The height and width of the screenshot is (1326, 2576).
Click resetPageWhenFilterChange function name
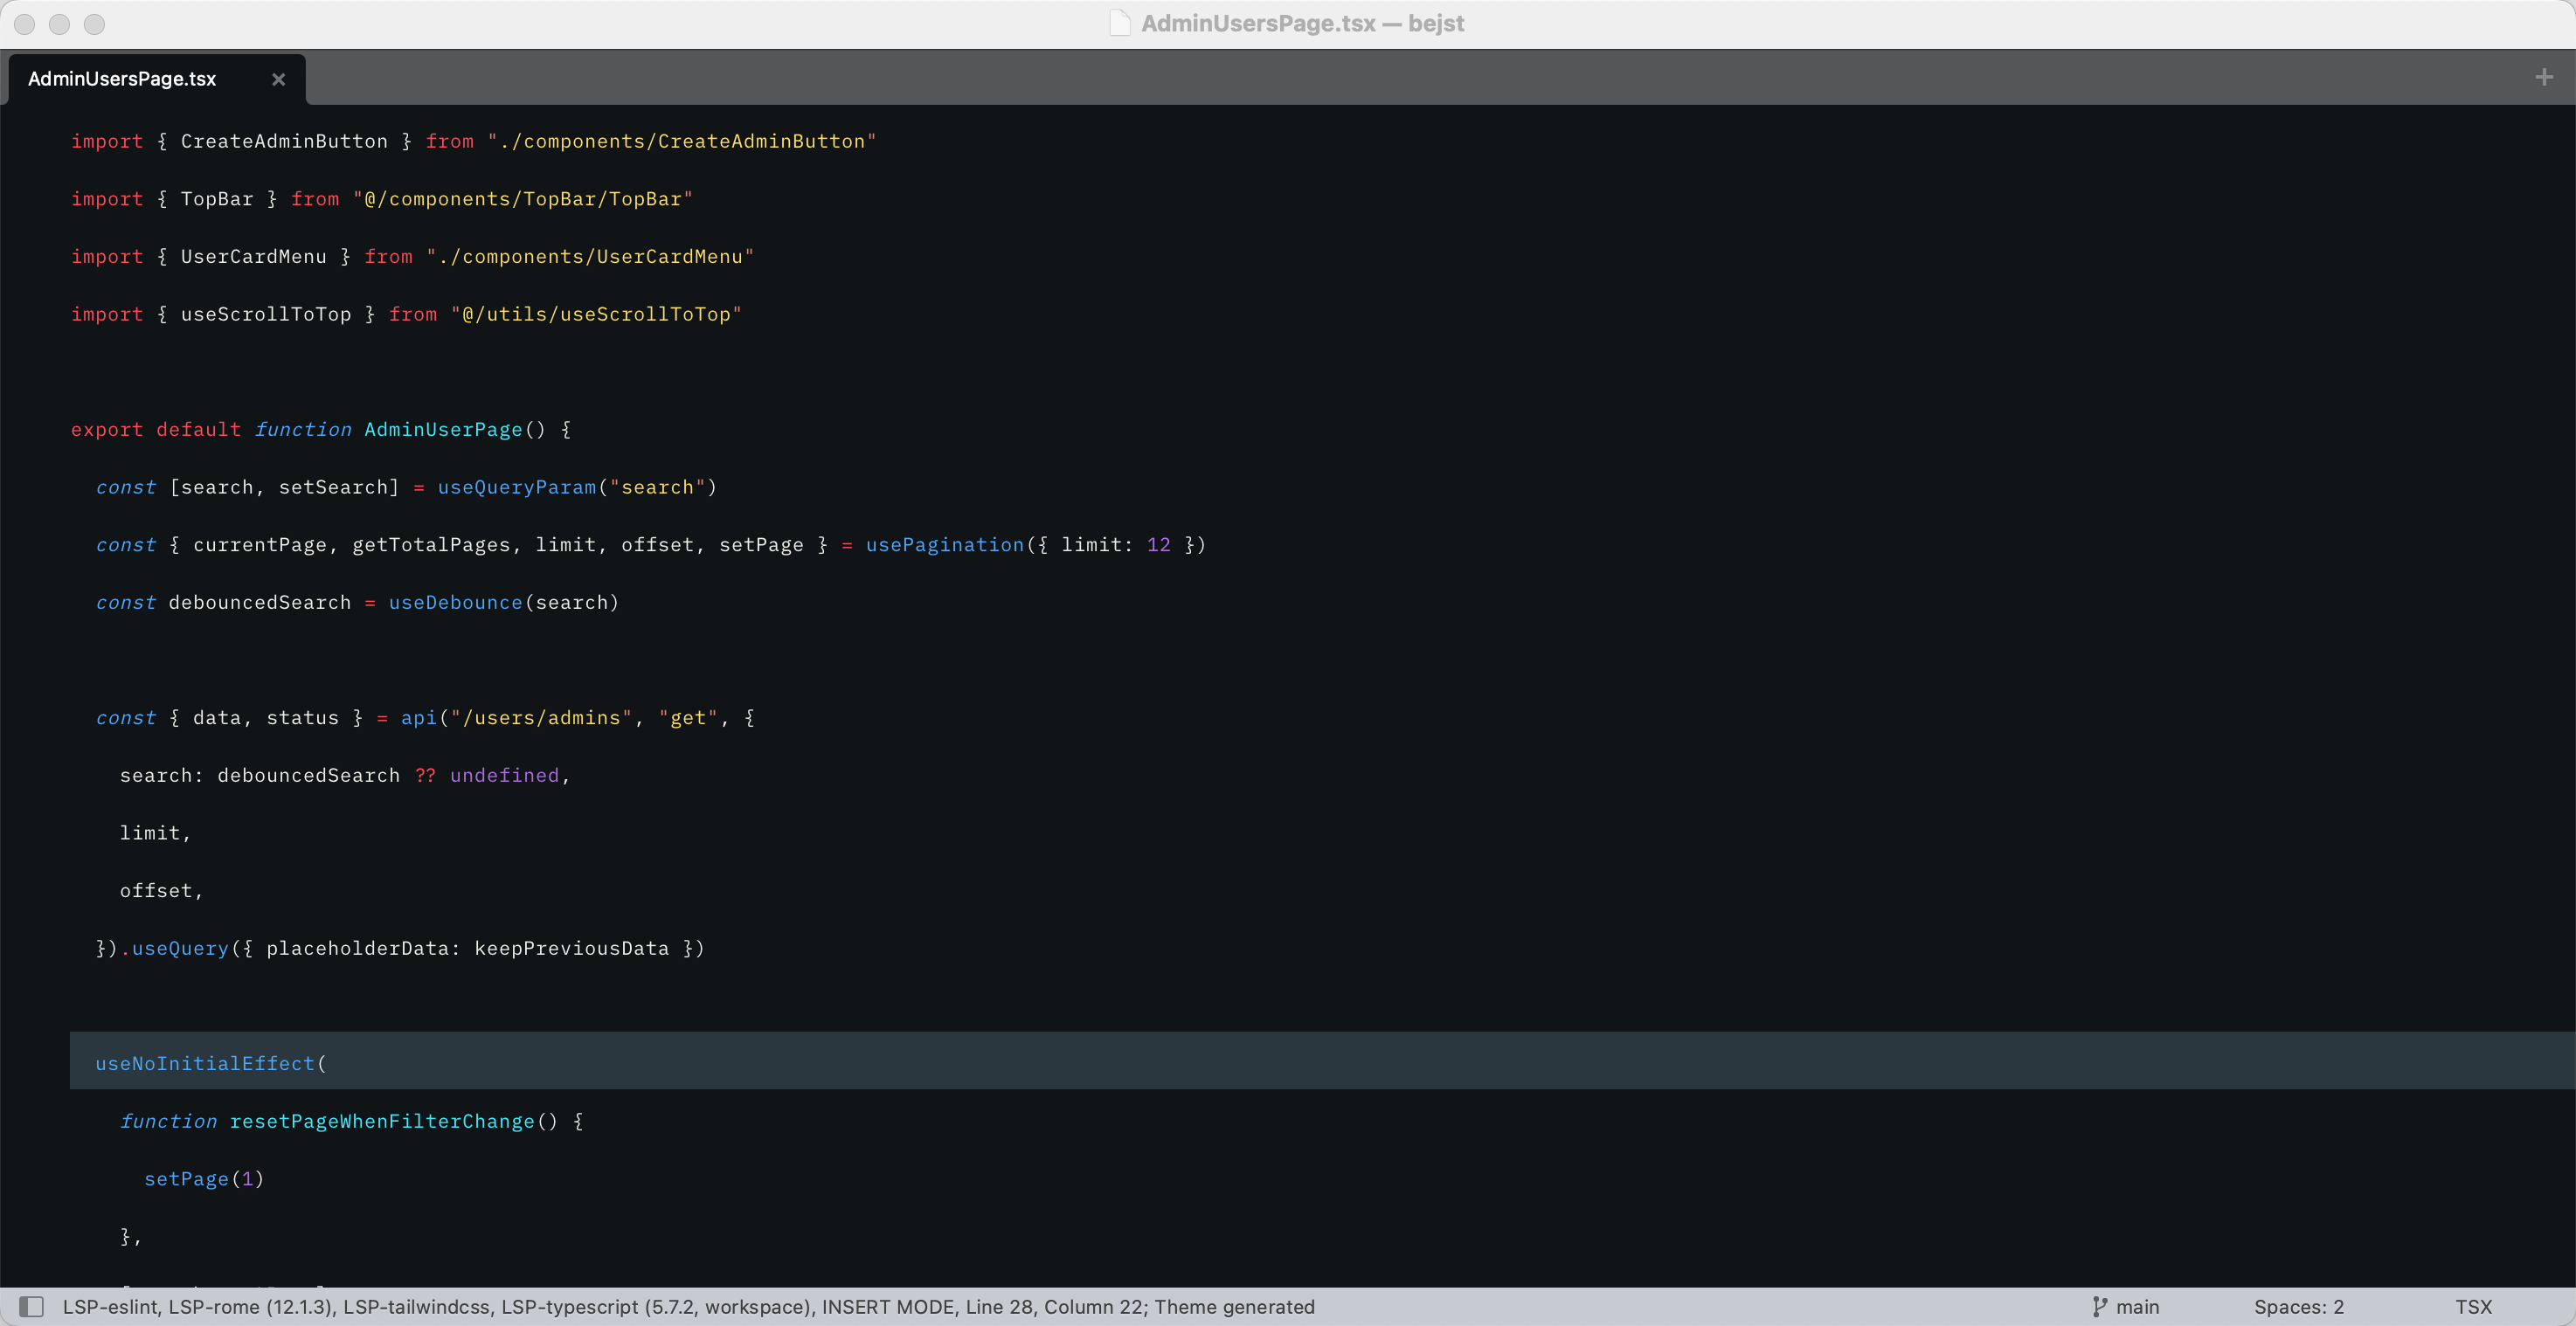[x=382, y=1121]
